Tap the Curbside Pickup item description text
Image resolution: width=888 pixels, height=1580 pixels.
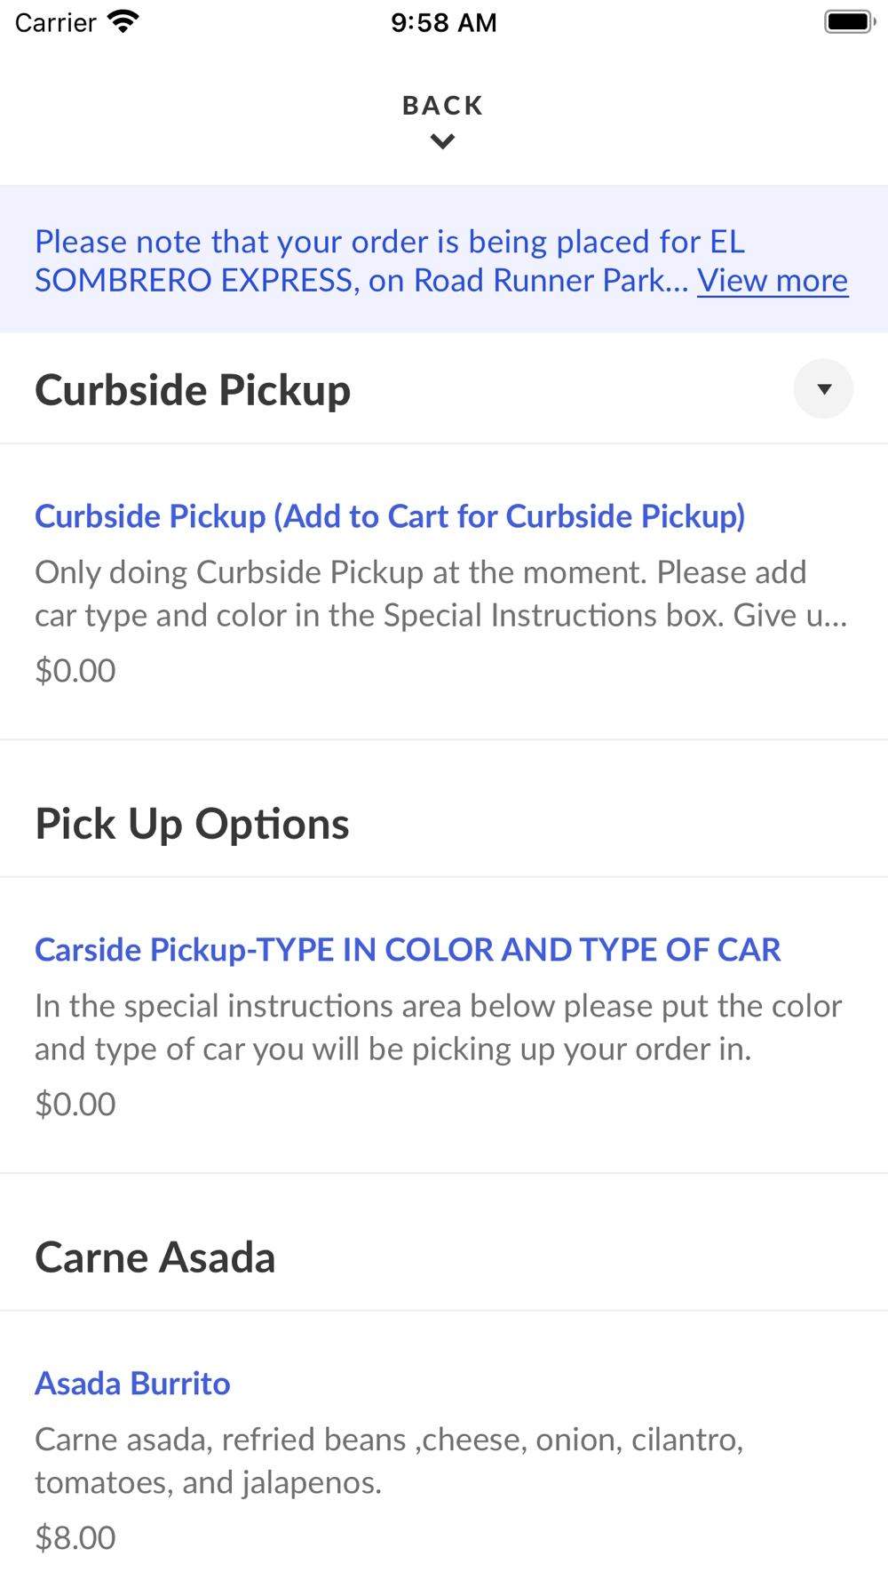pyautogui.click(x=440, y=594)
